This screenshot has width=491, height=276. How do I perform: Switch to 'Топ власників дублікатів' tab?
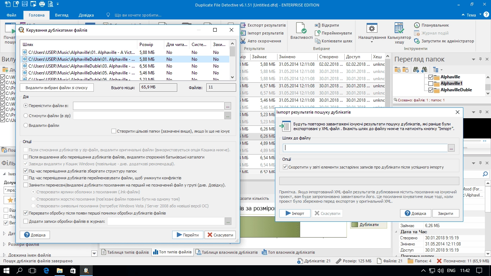point(288,252)
